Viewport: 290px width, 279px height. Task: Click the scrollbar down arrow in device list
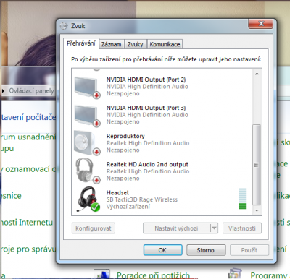pos(257,210)
